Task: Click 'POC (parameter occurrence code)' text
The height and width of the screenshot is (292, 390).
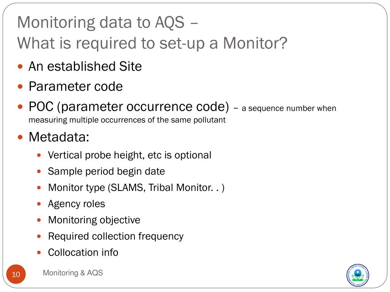Action: click(129, 106)
